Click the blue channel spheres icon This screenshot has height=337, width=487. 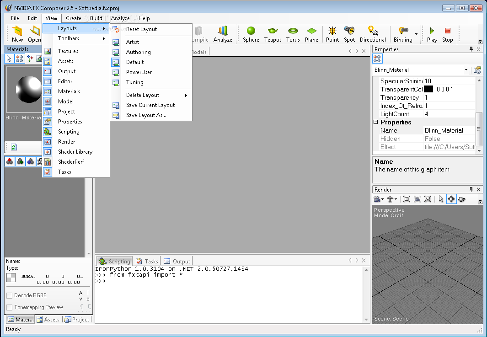pyautogui.click(x=31, y=161)
